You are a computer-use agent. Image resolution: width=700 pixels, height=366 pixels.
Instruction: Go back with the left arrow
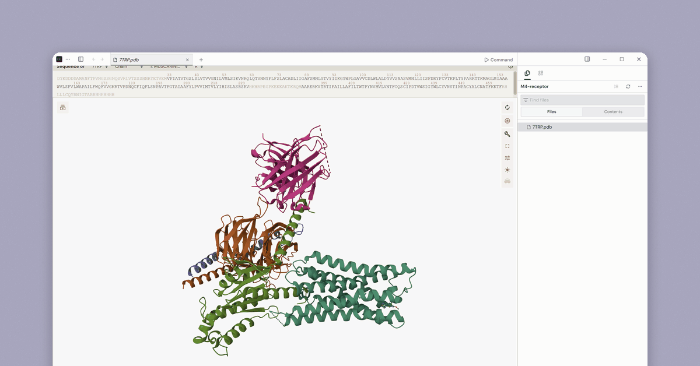pyautogui.click(x=94, y=59)
